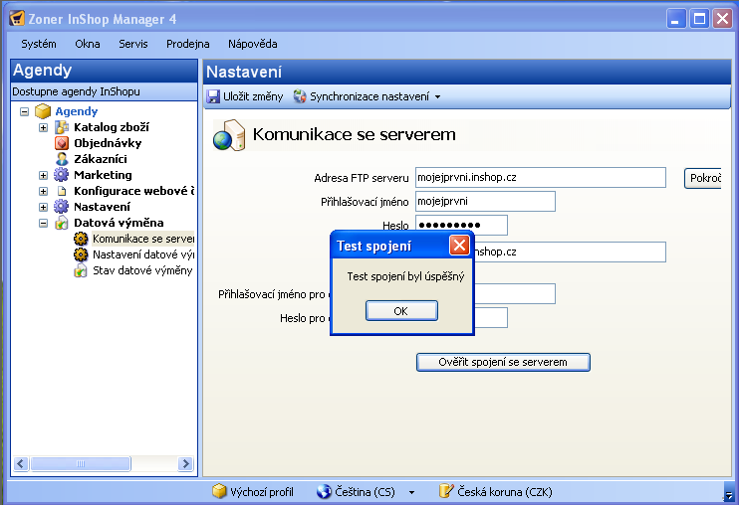Open the Okna menu
The height and width of the screenshot is (505, 739).
coord(88,44)
